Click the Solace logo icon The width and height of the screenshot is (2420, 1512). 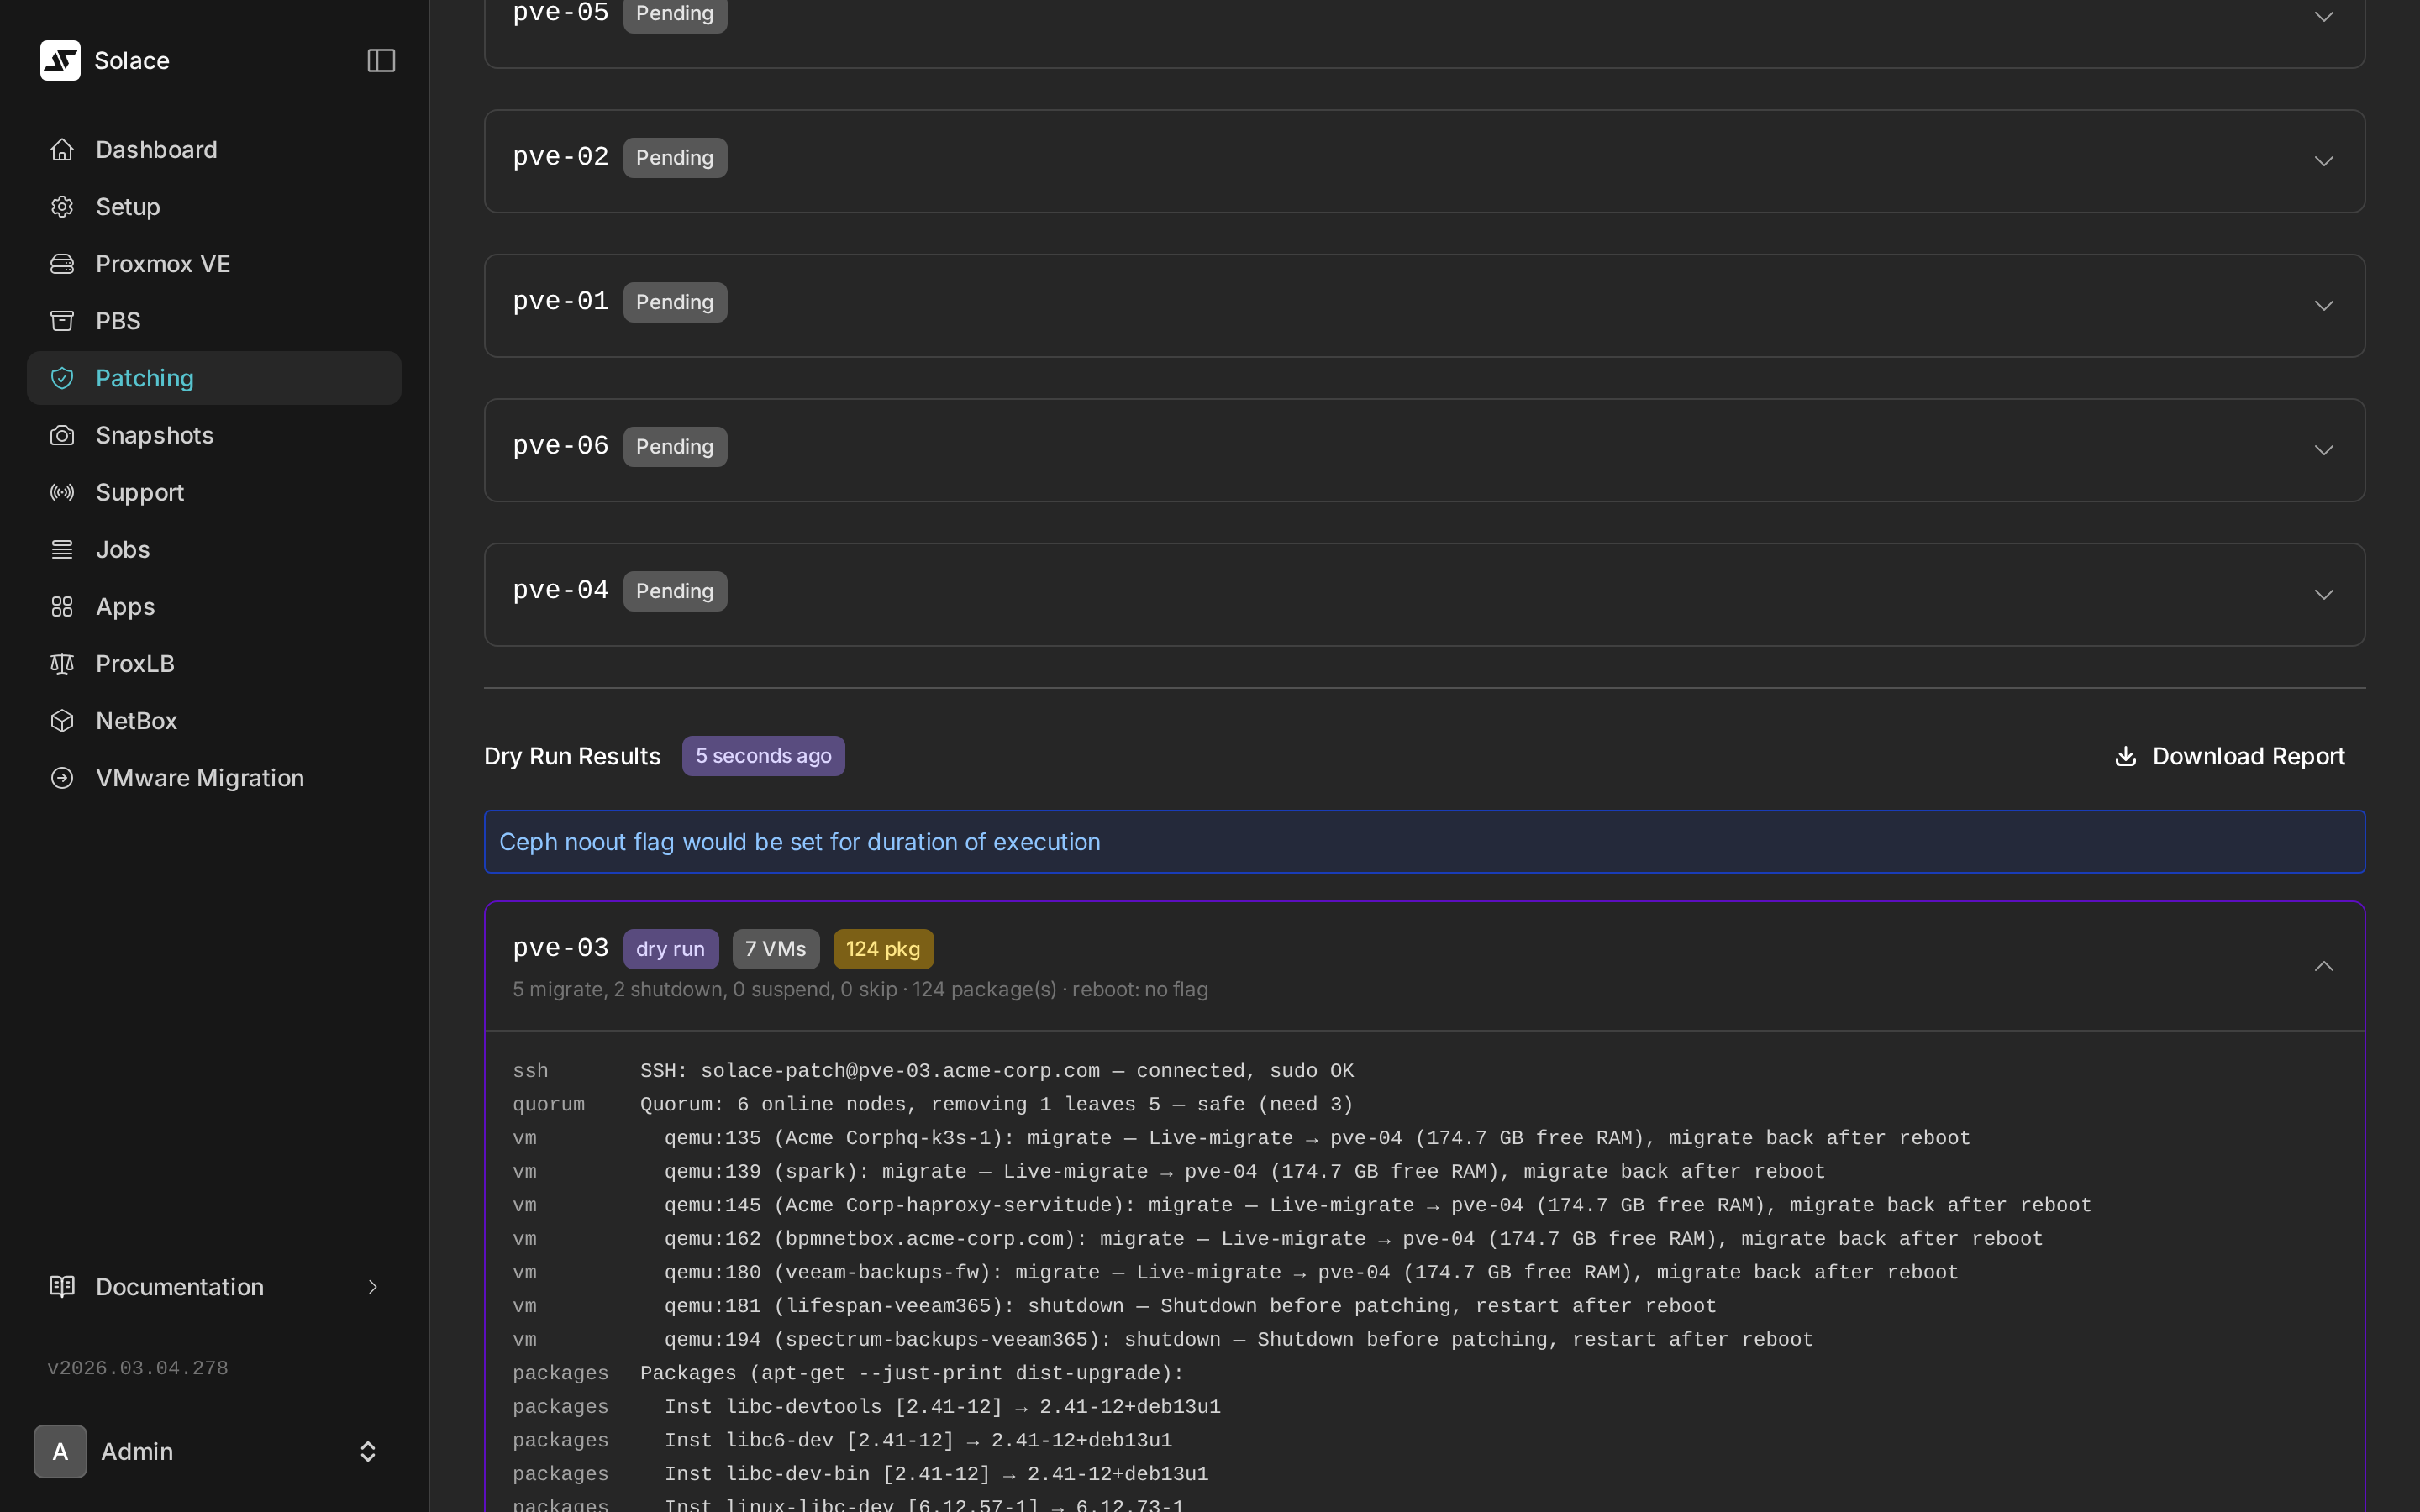coord(60,60)
